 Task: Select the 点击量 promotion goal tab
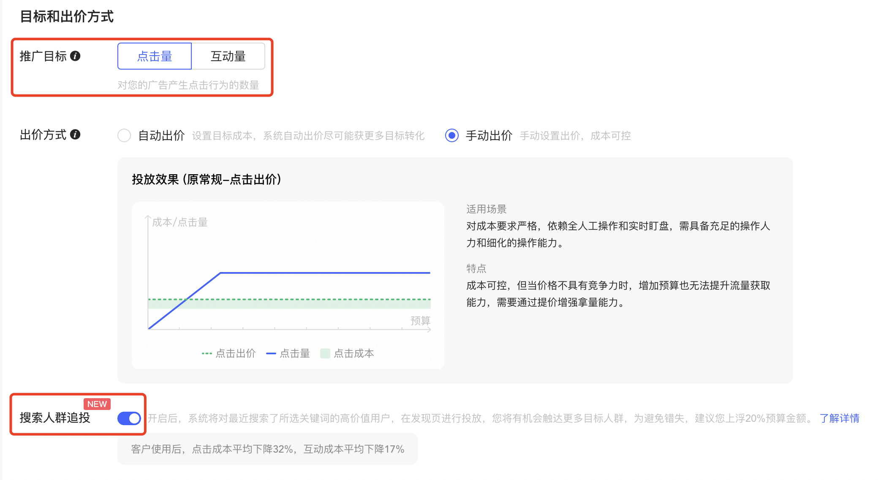coord(154,56)
